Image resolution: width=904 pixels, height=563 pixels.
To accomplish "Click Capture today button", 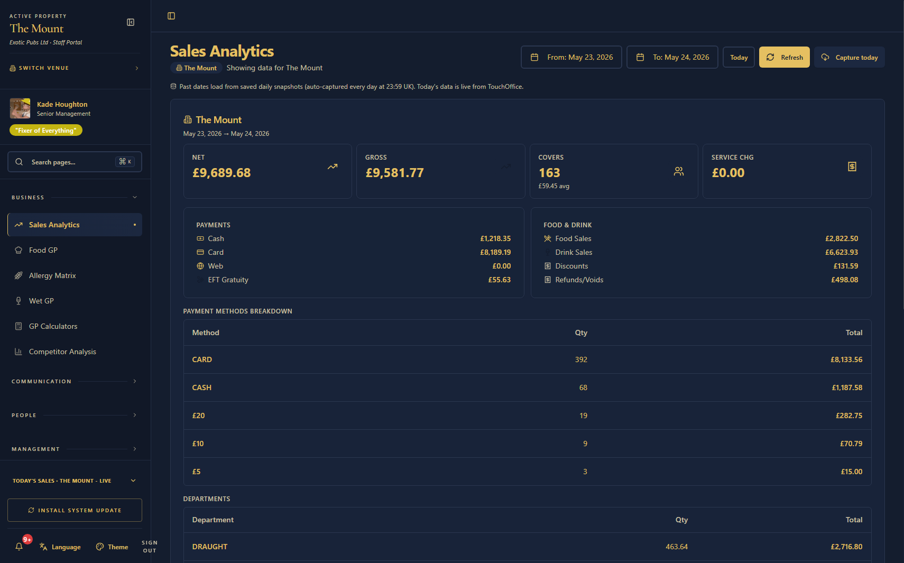I will click(850, 57).
